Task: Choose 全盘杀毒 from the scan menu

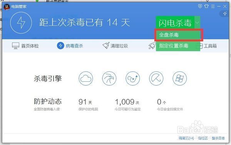Action: 178,35
